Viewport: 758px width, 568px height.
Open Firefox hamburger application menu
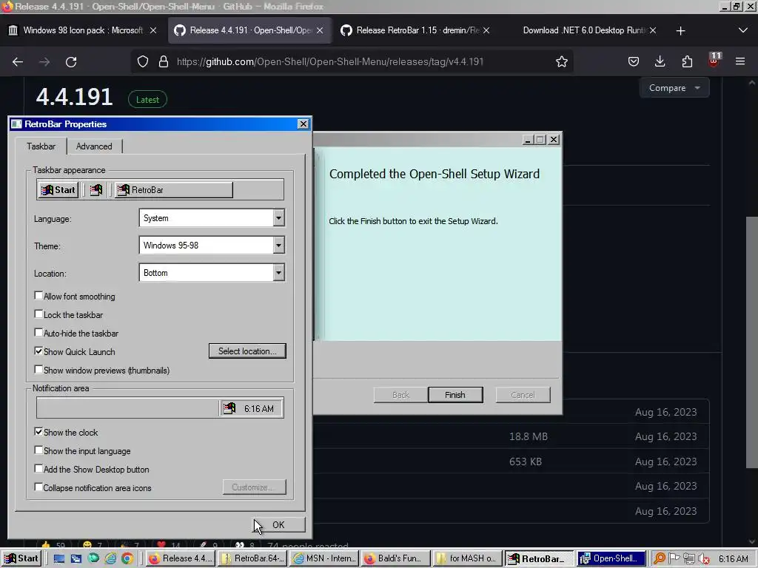[x=740, y=62]
